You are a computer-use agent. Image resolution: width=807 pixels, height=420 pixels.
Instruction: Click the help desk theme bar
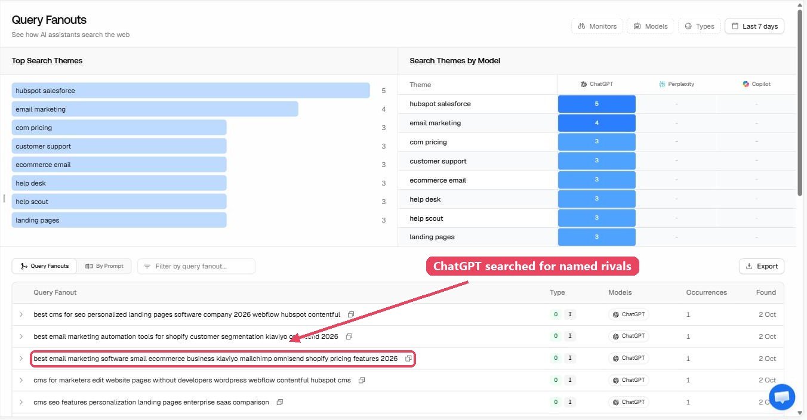pyautogui.click(x=119, y=183)
